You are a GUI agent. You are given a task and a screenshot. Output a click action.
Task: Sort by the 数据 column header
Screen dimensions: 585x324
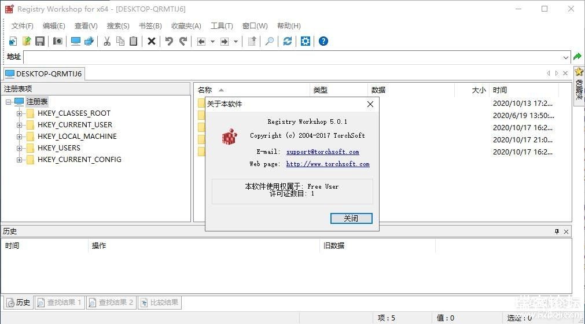click(x=411, y=90)
